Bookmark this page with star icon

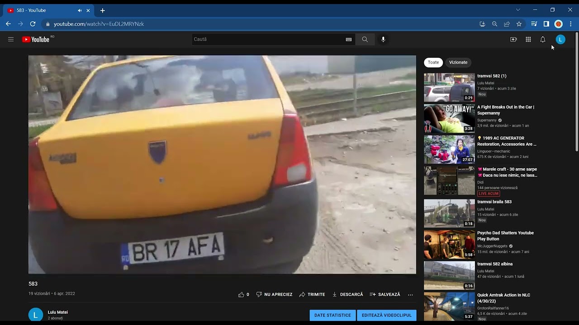pyautogui.click(x=519, y=24)
